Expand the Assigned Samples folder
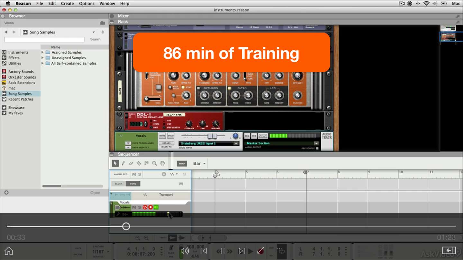 tap(42, 52)
